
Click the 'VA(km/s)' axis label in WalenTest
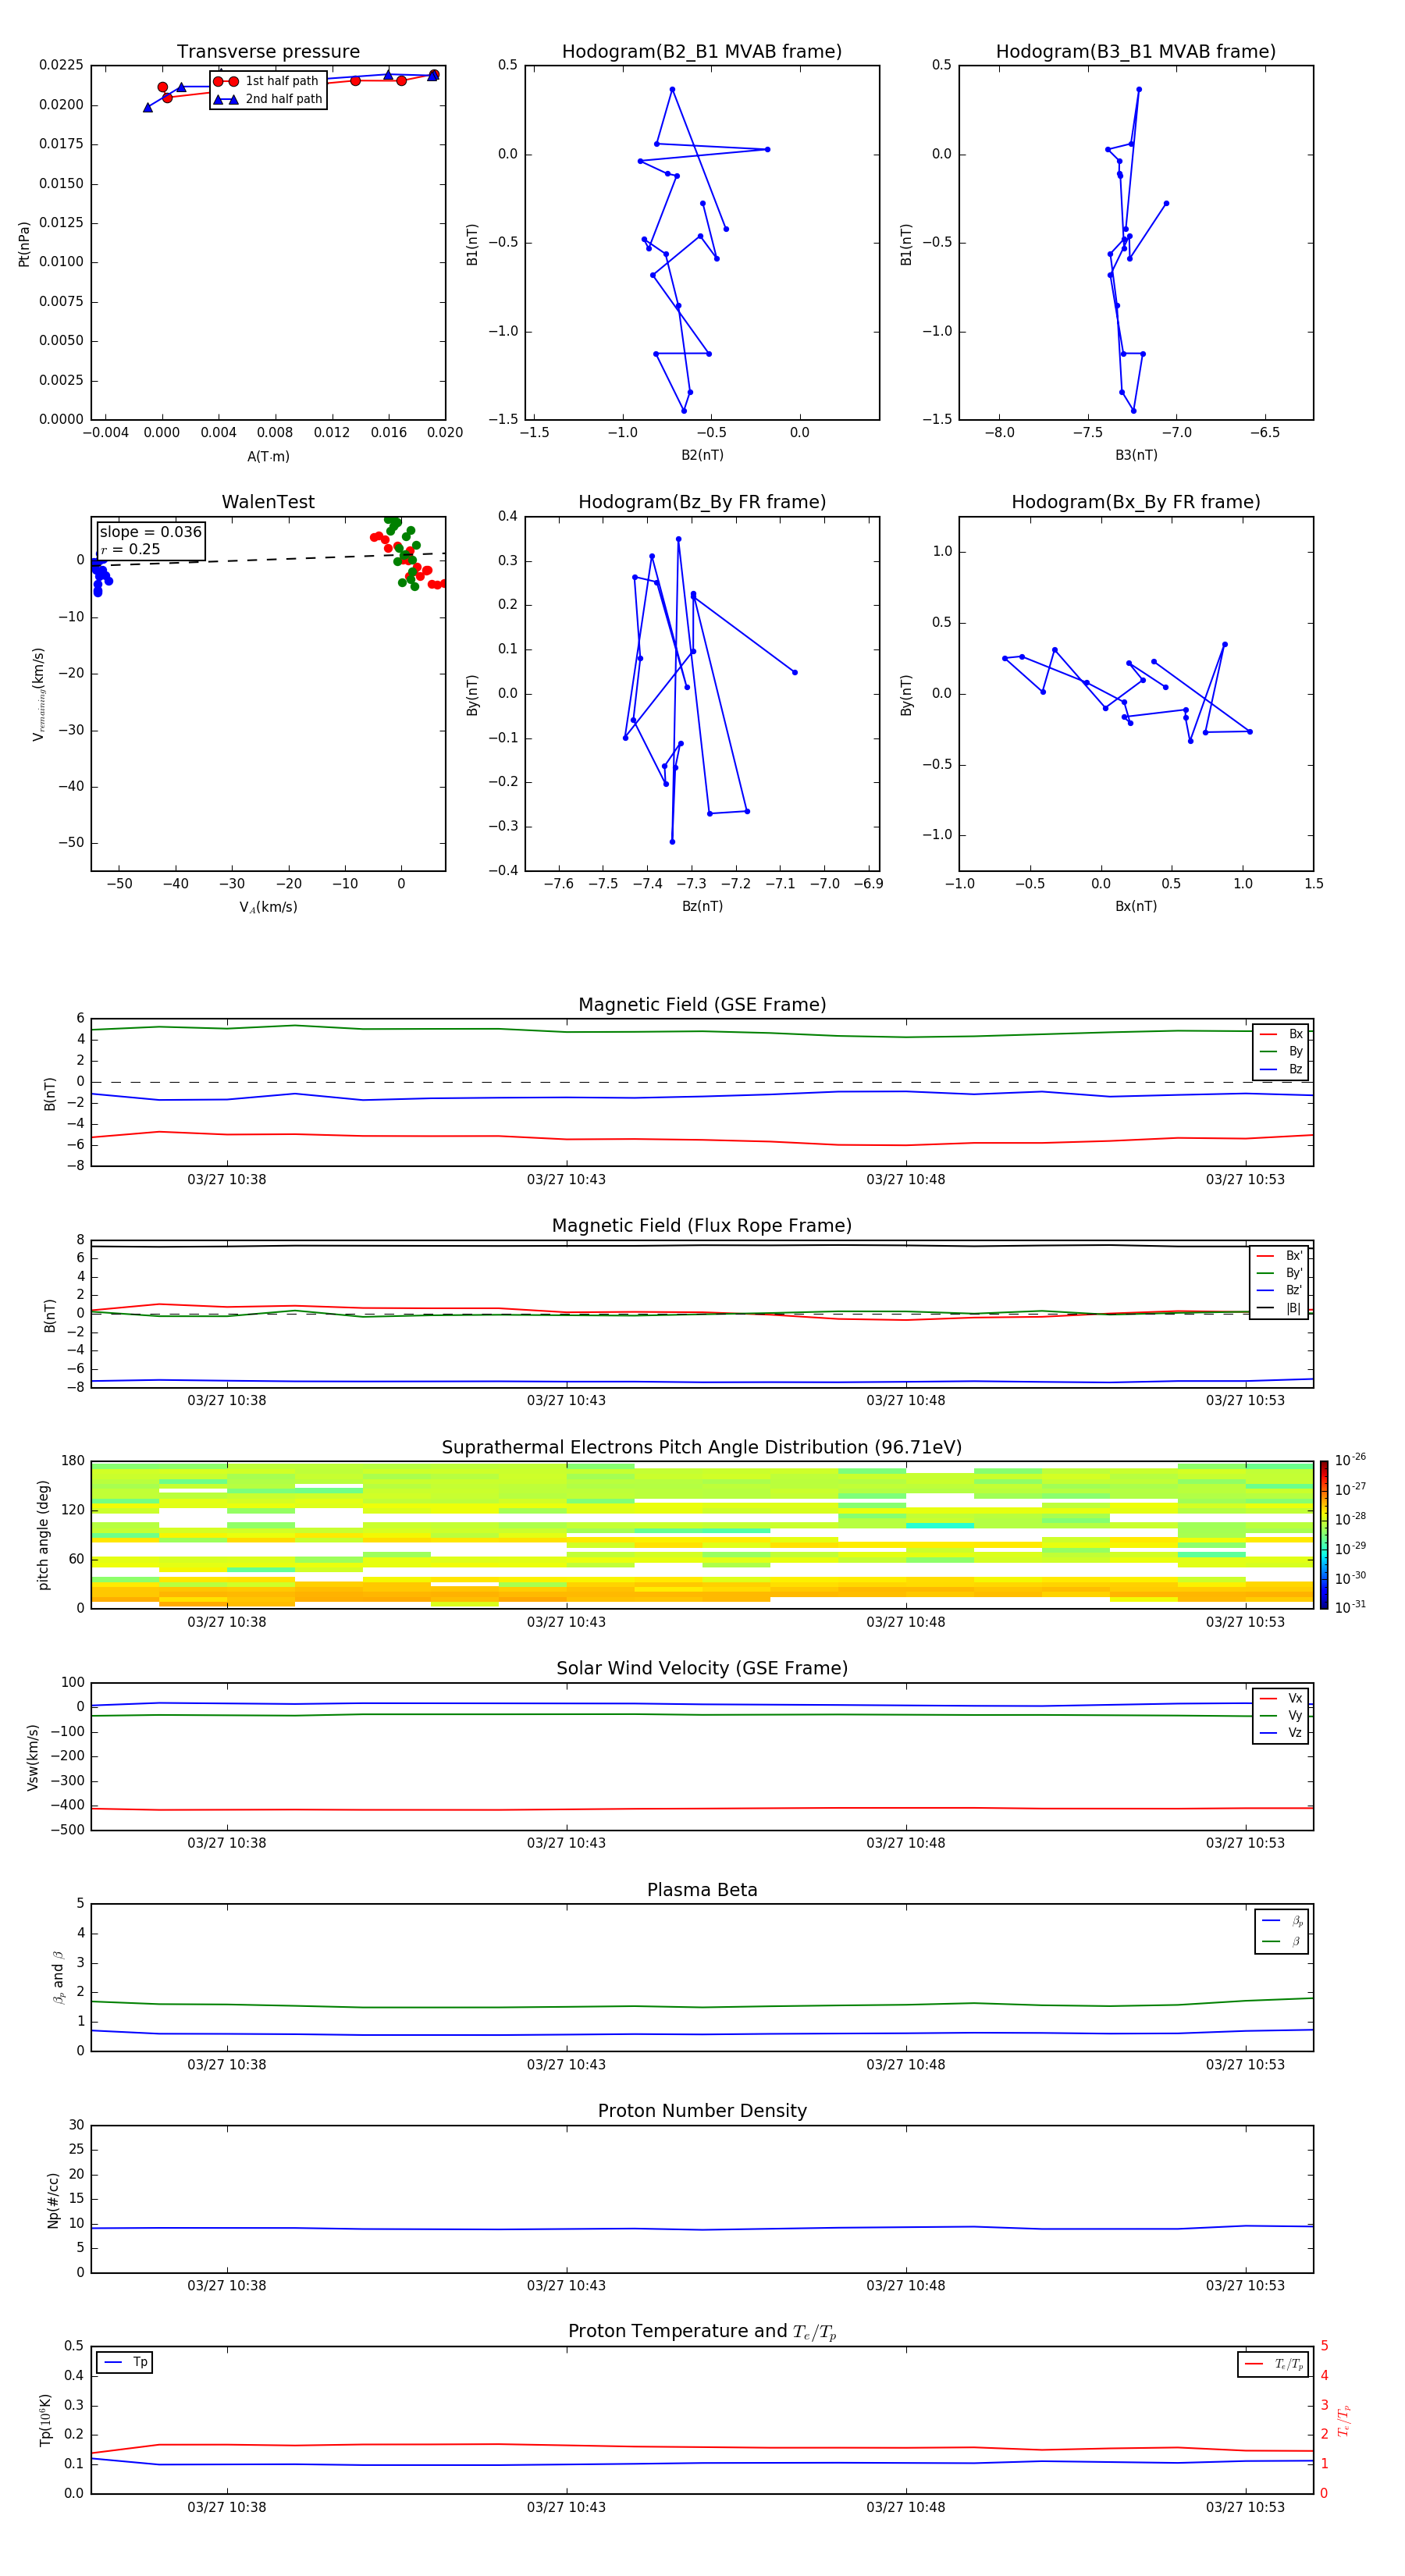pos(268,907)
